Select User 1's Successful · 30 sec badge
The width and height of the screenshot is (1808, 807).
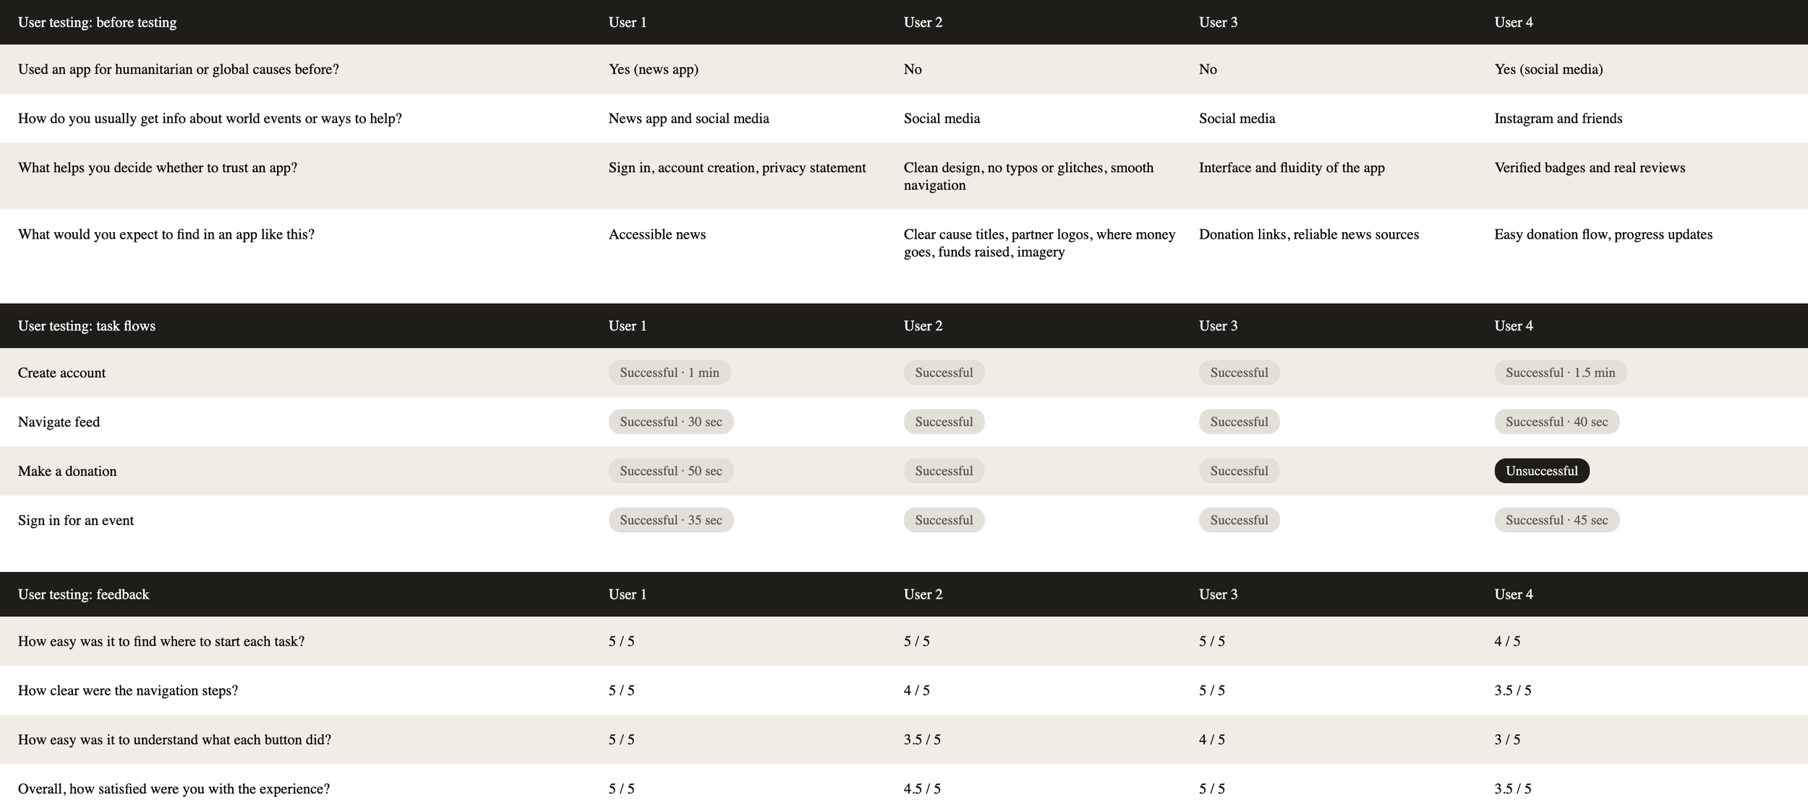point(671,422)
